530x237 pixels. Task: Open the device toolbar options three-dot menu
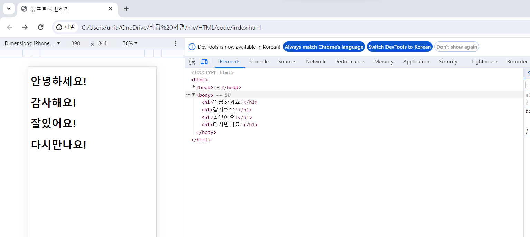tap(175, 43)
